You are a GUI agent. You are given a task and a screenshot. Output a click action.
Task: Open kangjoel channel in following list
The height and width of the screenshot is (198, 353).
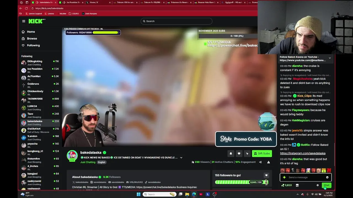pyautogui.click(x=40, y=175)
